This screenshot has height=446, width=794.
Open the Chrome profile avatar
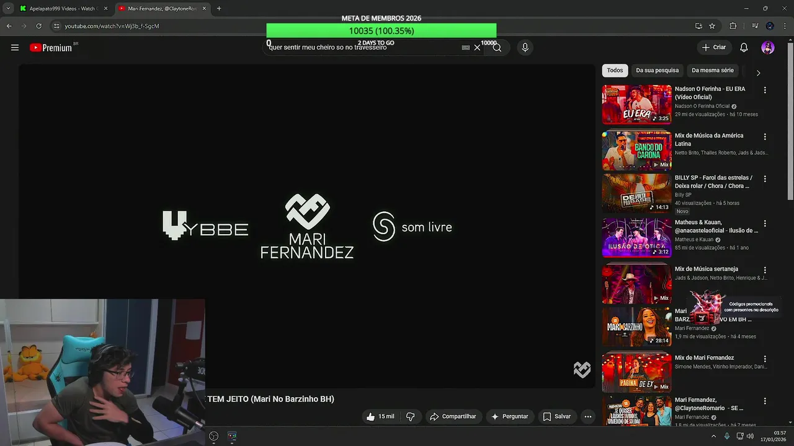pos(770,26)
